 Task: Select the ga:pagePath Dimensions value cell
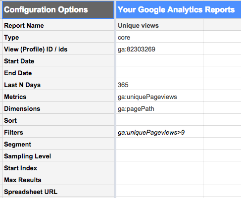pos(159,108)
